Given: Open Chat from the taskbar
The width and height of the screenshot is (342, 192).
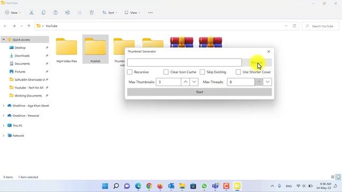Looking at the screenshot, I should [127, 186].
